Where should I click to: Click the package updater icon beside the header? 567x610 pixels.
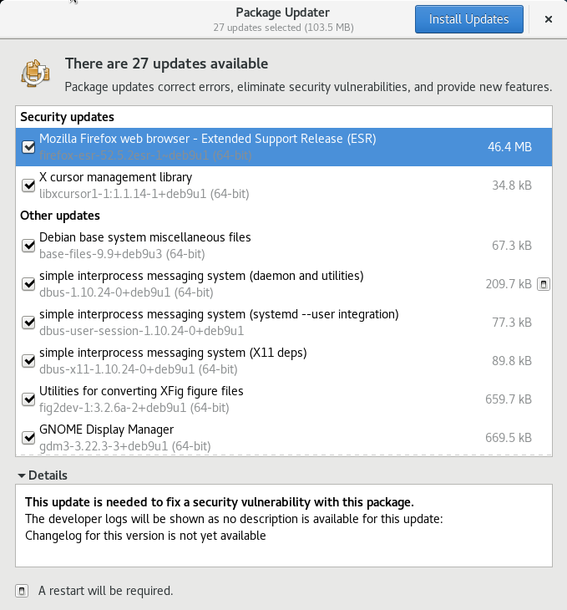(36, 73)
